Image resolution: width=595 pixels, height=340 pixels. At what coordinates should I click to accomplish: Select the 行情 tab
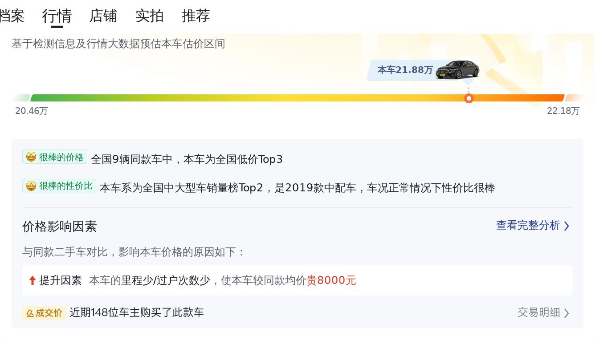tap(57, 16)
